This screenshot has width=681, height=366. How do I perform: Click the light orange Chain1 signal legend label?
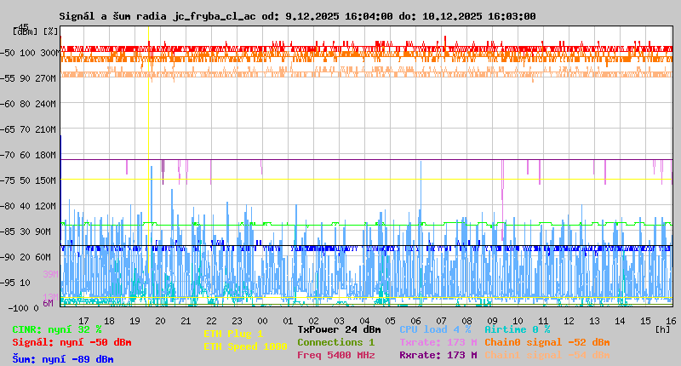547,355
